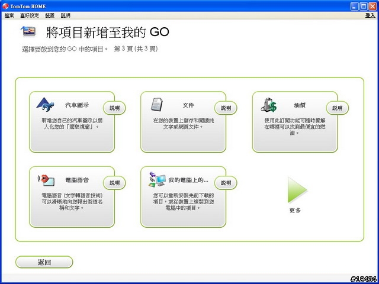
Task: Close the TomTom HOME window
Action: coord(372,7)
